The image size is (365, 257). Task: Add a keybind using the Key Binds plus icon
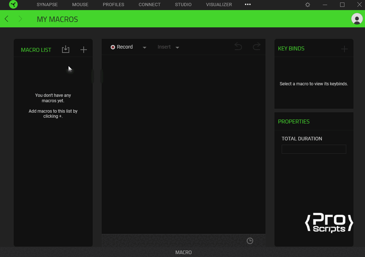344,49
